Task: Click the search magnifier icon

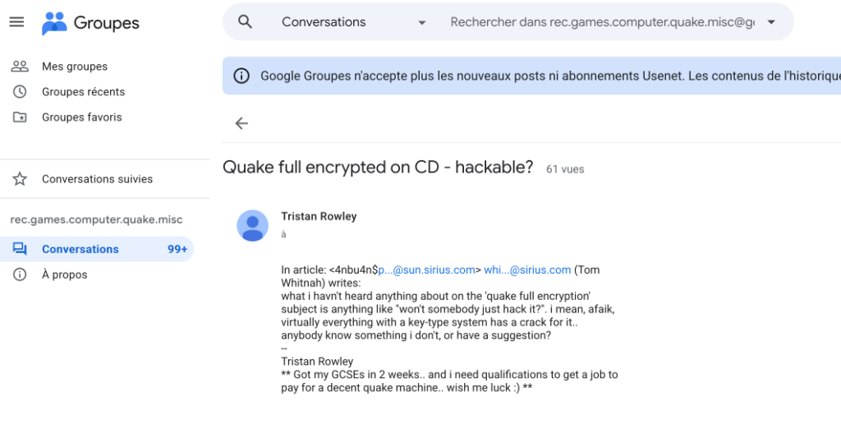Action: (x=245, y=22)
